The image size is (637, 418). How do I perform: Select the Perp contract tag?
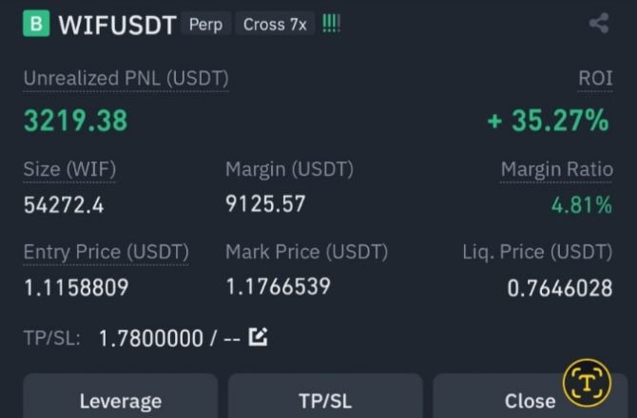[205, 25]
